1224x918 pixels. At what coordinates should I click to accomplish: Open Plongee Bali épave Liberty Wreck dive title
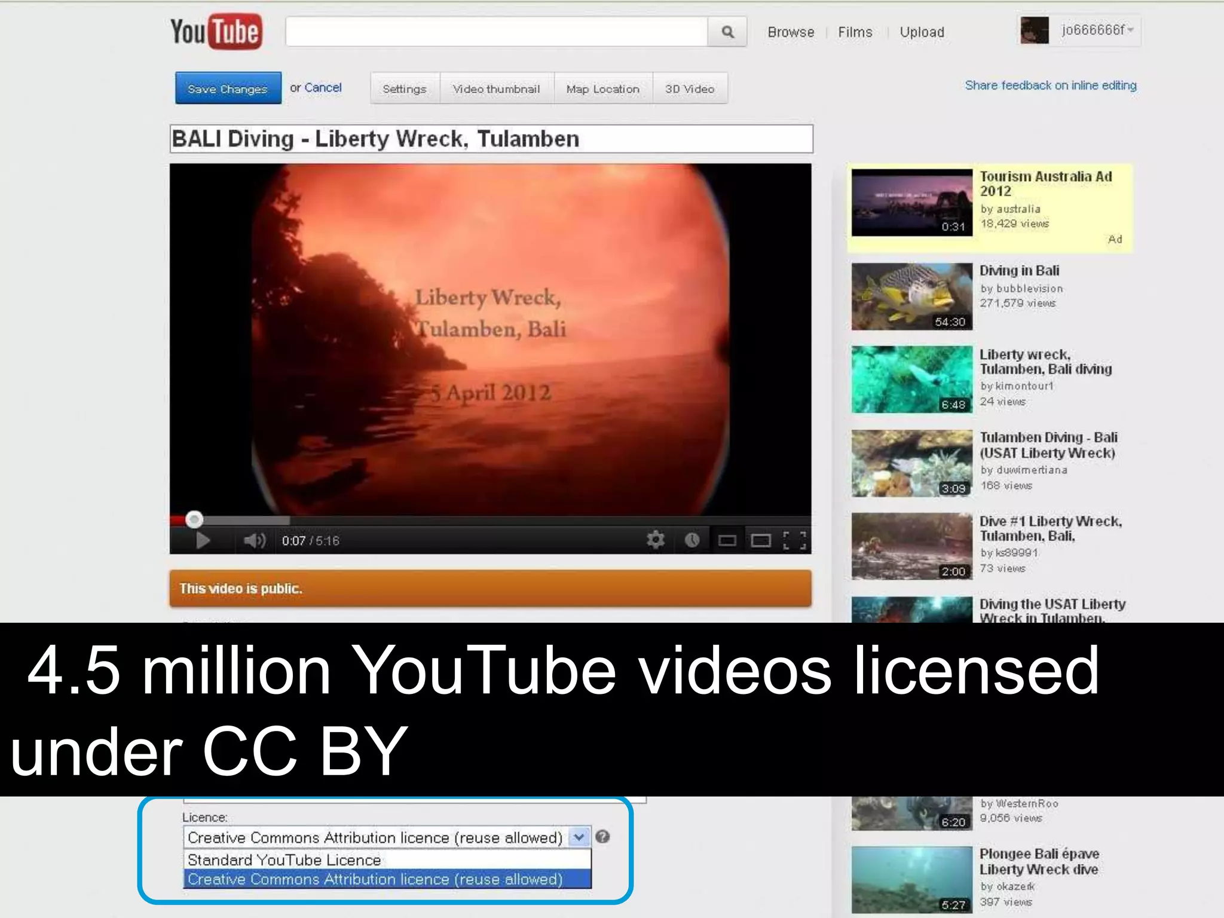(1039, 861)
